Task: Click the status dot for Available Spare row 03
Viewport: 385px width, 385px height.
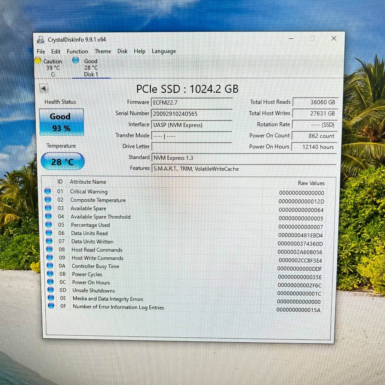Action: (48, 208)
